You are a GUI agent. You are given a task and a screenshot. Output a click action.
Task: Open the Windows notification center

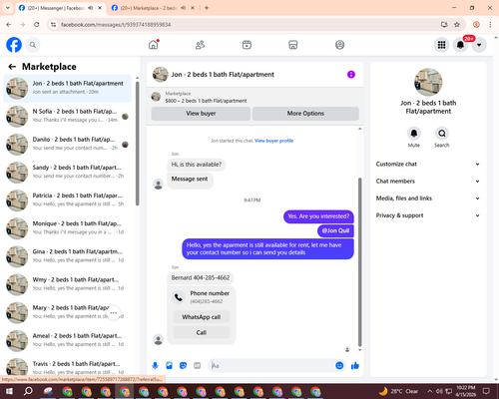(x=486, y=391)
